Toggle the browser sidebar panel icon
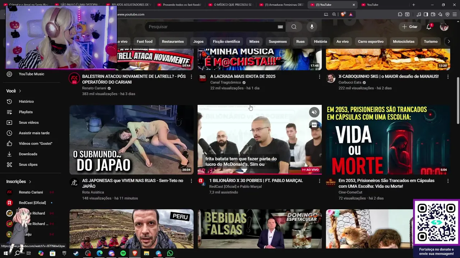The image size is (460, 258). coord(426,14)
